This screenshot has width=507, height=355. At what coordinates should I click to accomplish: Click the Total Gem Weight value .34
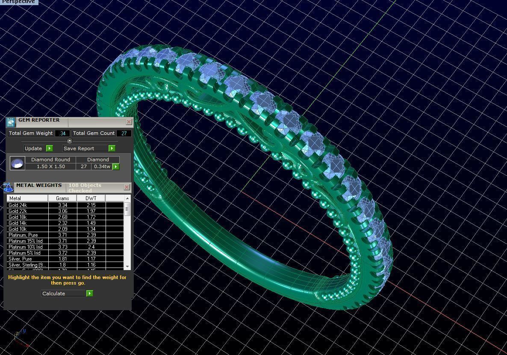pos(62,133)
